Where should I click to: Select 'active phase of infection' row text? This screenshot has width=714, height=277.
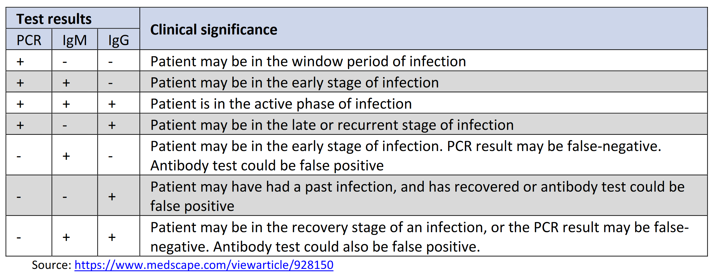point(281,104)
